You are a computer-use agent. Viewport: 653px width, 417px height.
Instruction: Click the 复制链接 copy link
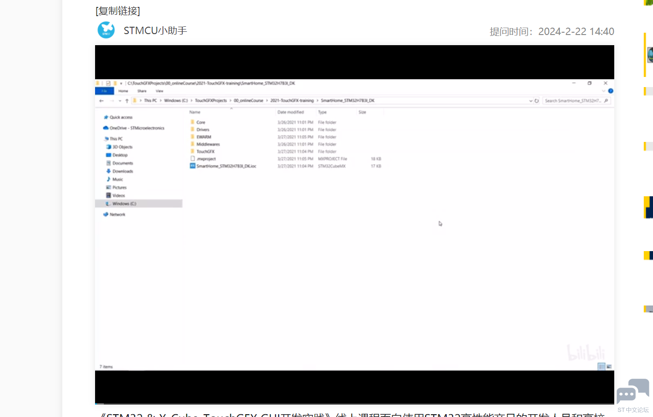(x=118, y=11)
